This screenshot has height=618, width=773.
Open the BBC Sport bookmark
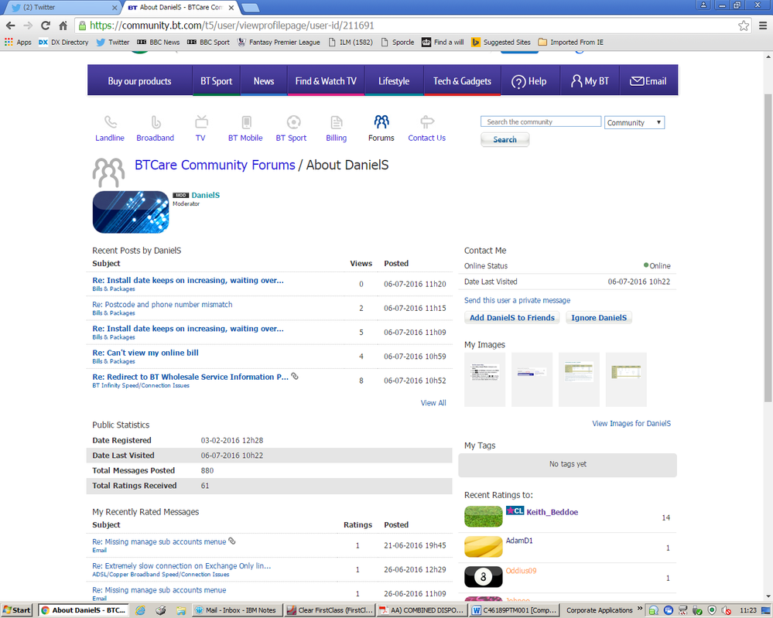point(209,43)
